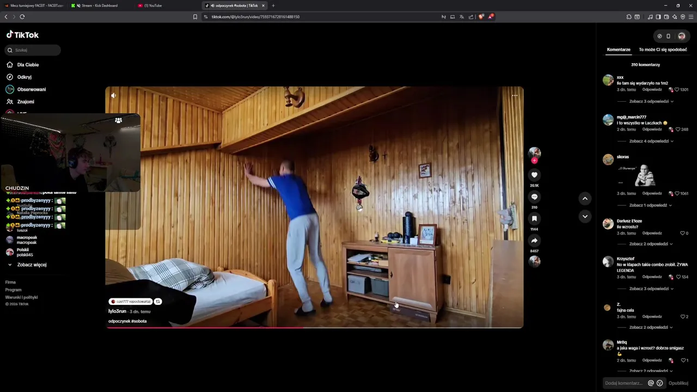Like the video with heart icon
697x392 pixels.
click(534, 175)
